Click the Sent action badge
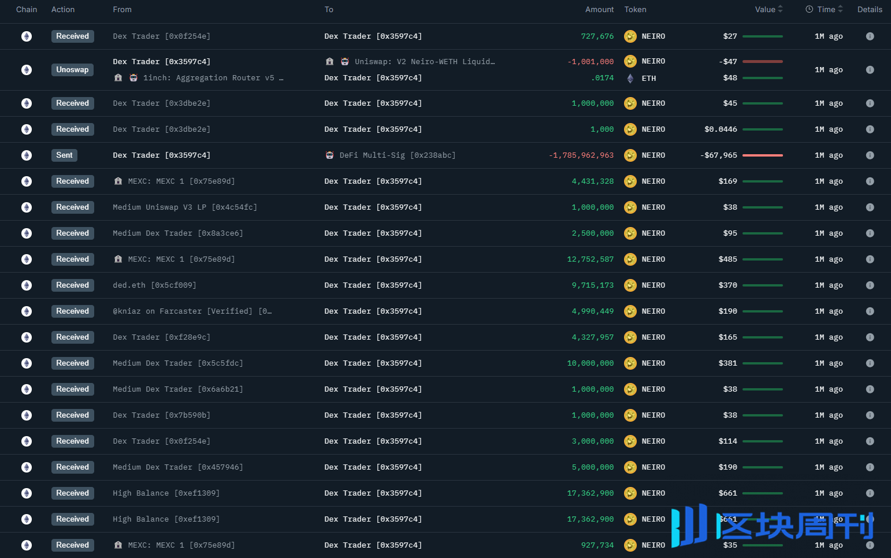Viewport: 891px width, 558px height. (64, 155)
